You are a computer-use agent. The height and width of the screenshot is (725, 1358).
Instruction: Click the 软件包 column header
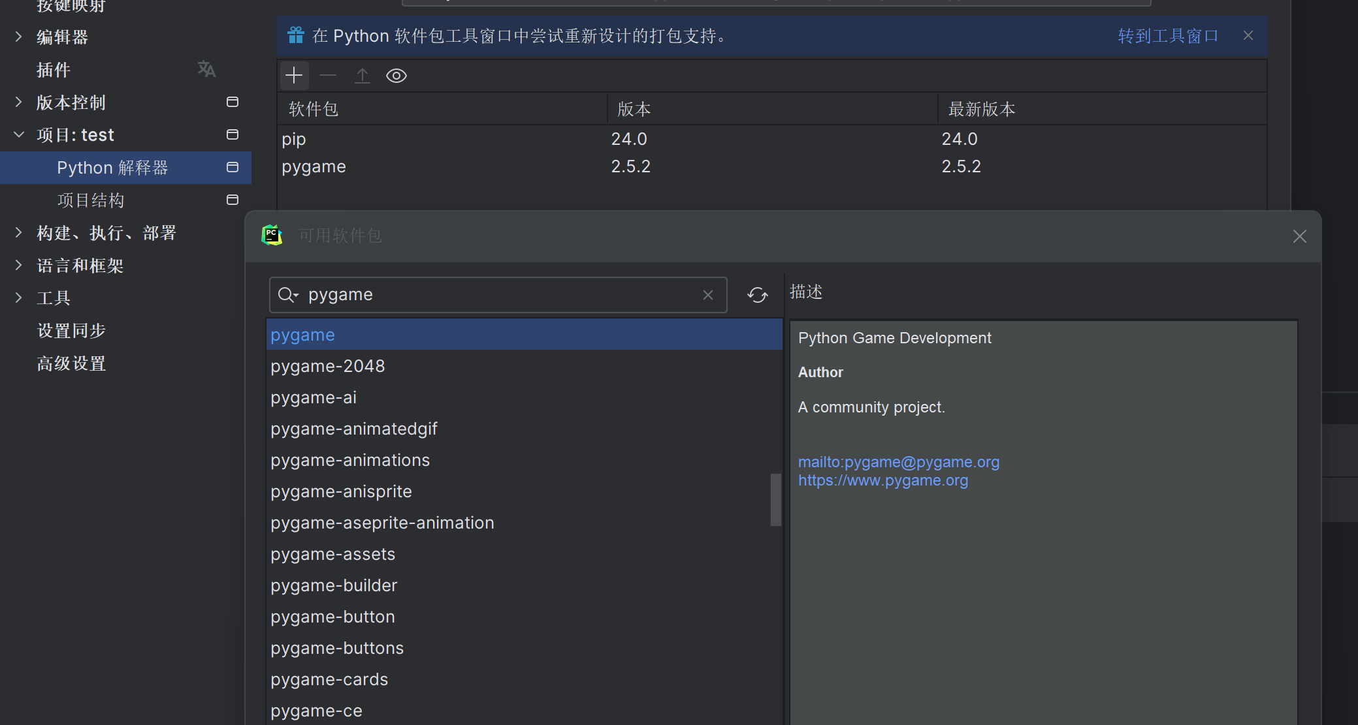tap(443, 109)
